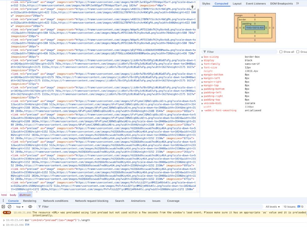Viewport: 307px width, 227px height.
Task: Open the Event Listeners tab
Action: point(256,3)
